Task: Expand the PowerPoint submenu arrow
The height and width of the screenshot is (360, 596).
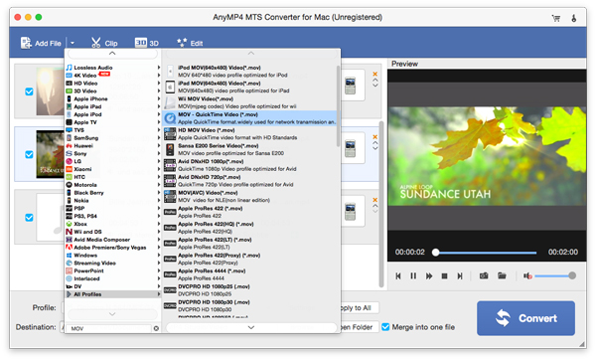Action: pos(159,270)
